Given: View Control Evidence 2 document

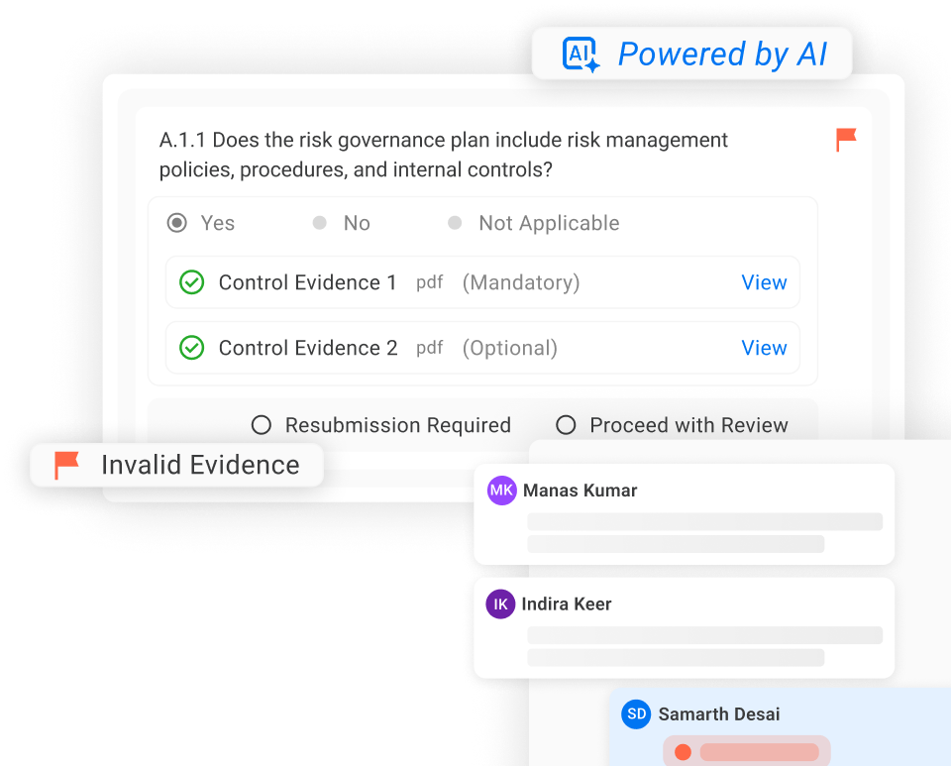Looking at the screenshot, I should point(764,348).
